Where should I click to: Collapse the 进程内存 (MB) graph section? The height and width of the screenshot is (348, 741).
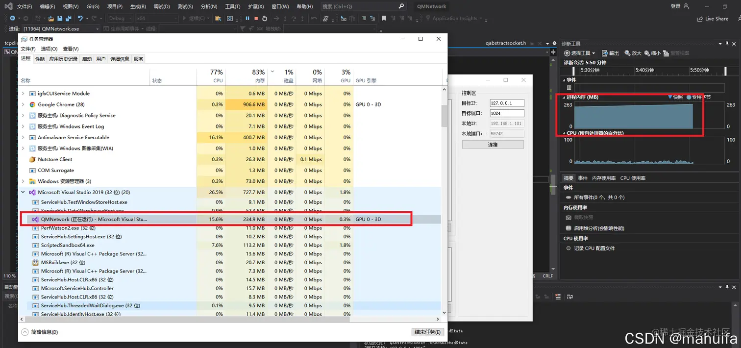click(x=564, y=97)
